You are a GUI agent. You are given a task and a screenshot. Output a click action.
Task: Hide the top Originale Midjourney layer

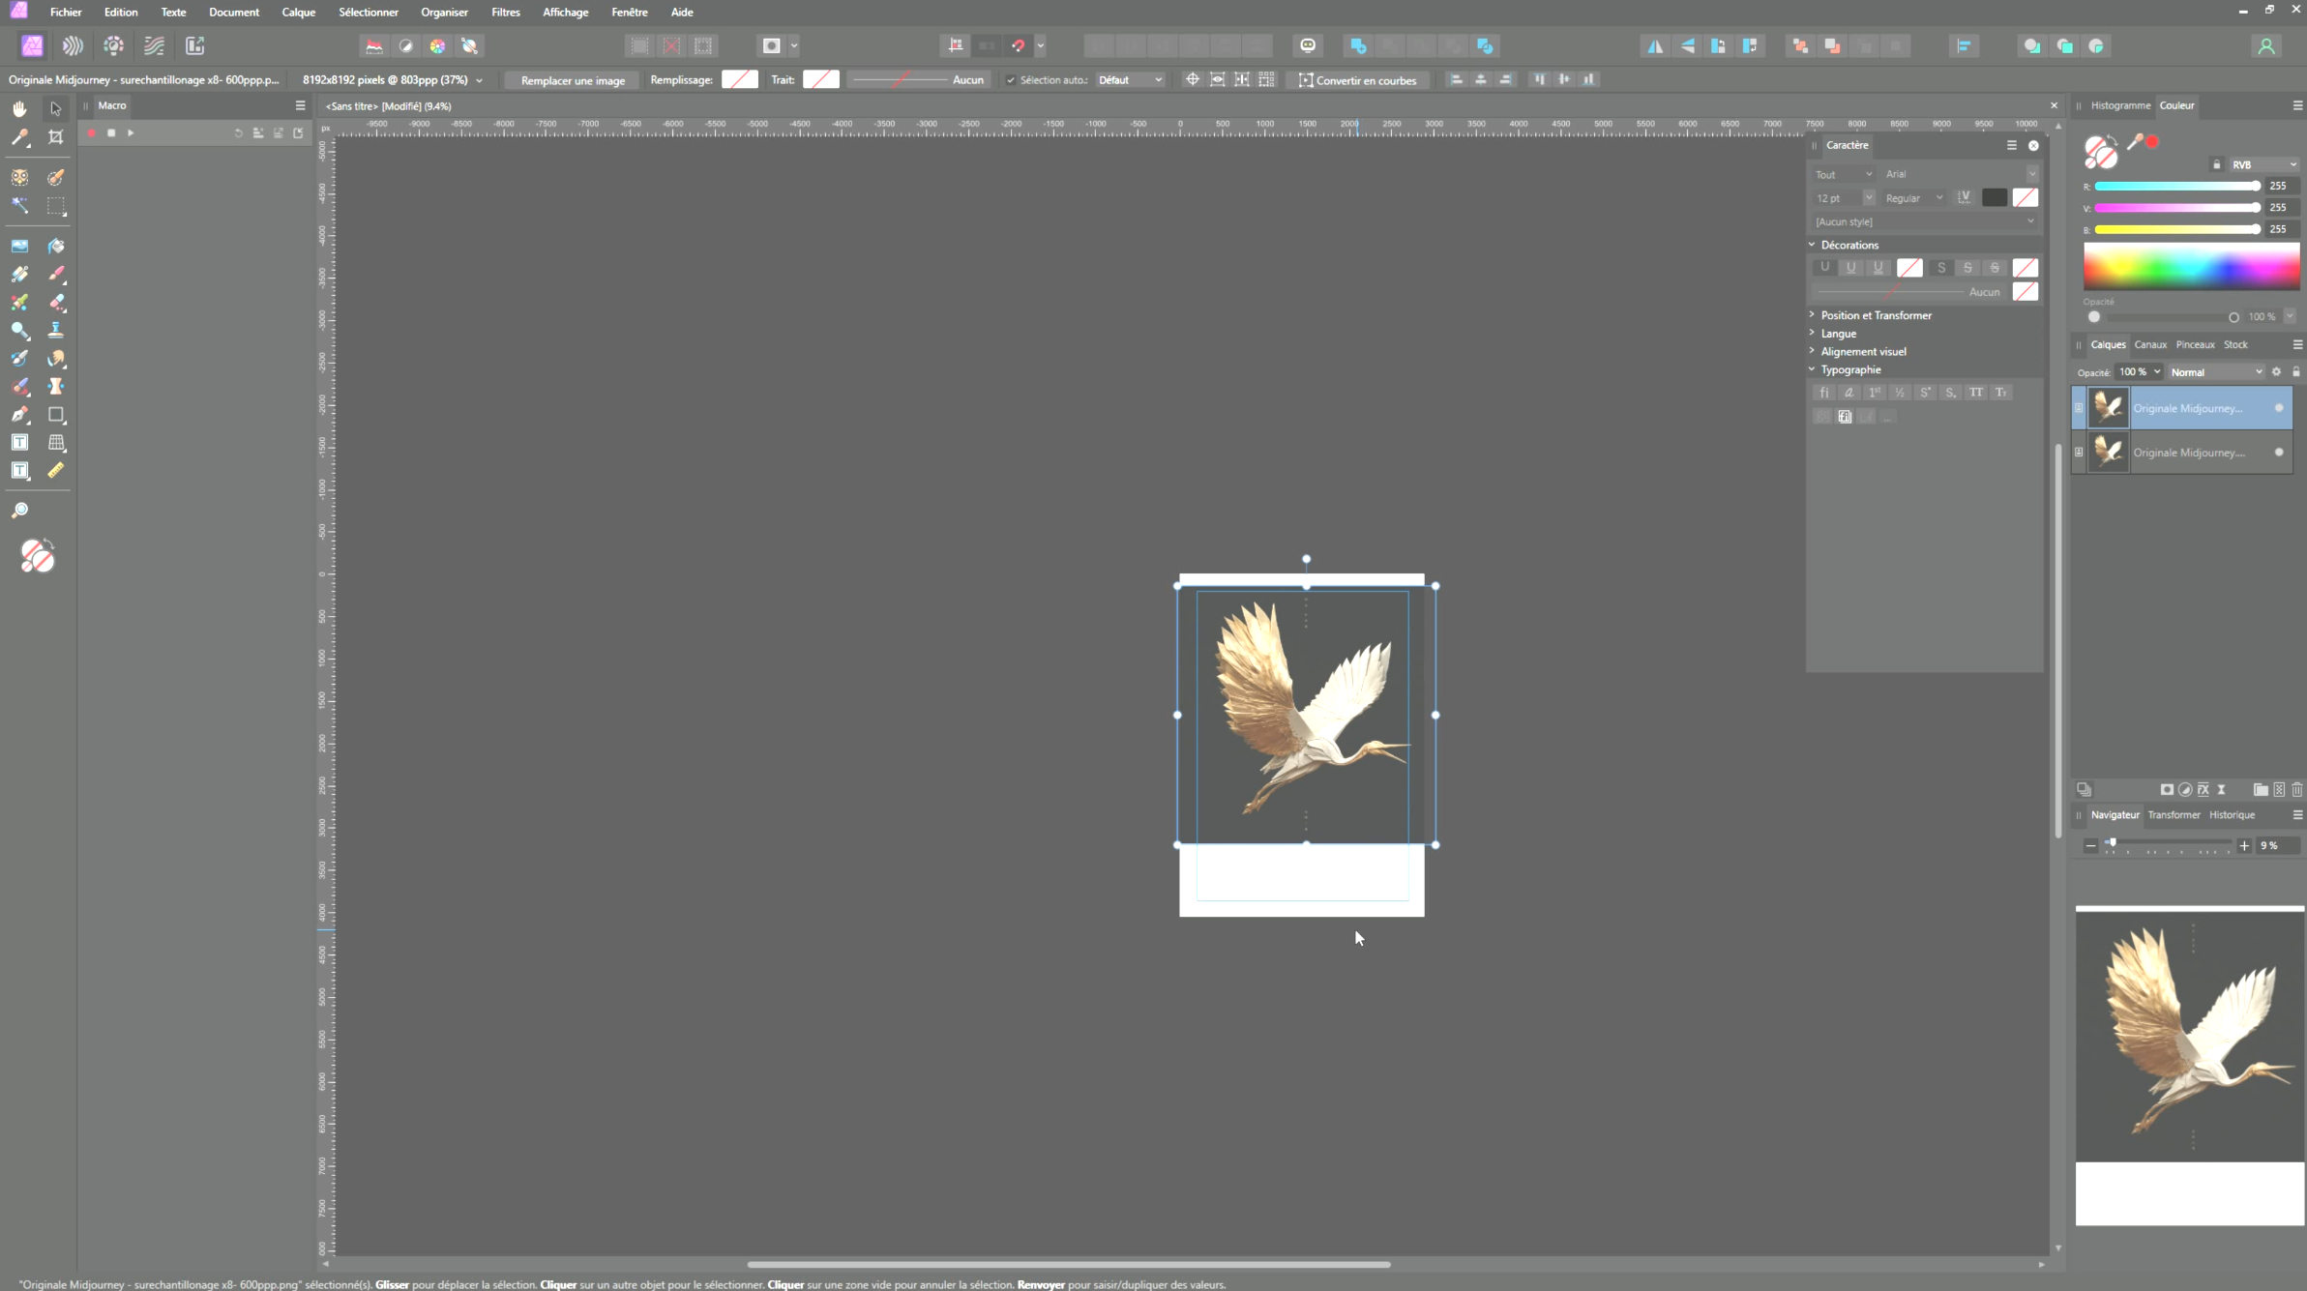2279,408
